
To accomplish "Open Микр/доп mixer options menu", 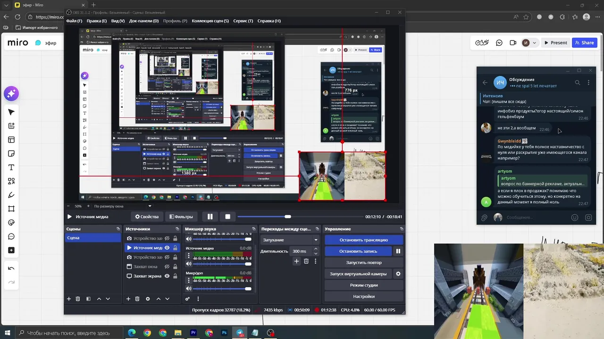I will (x=189, y=281).
